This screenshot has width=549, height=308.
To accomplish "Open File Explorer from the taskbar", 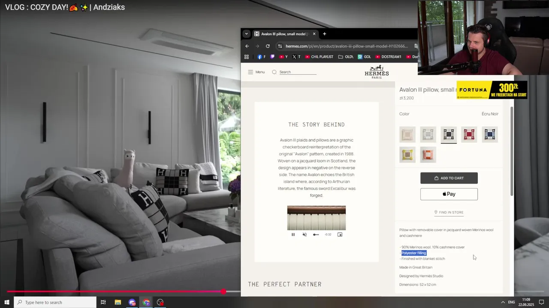I will pyautogui.click(x=118, y=302).
